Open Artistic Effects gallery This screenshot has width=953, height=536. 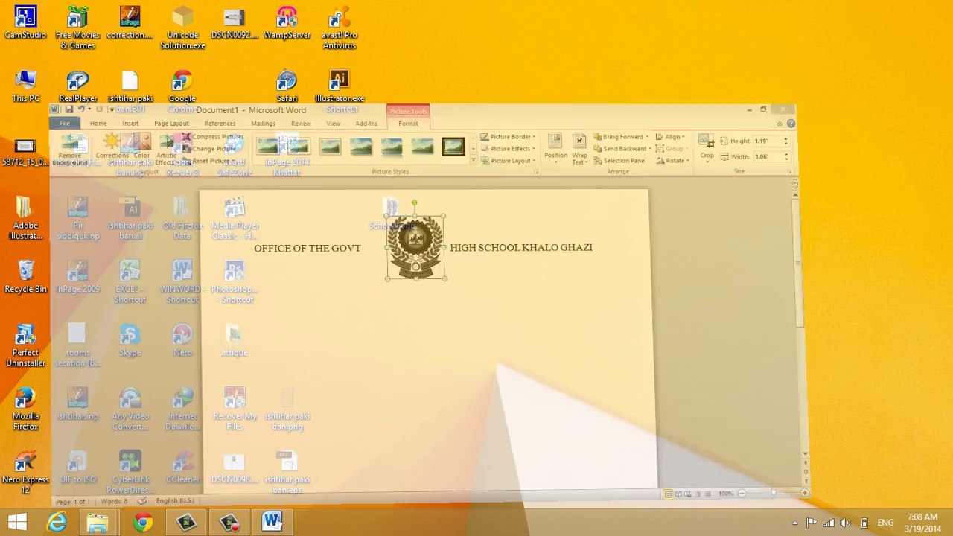(167, 149)
